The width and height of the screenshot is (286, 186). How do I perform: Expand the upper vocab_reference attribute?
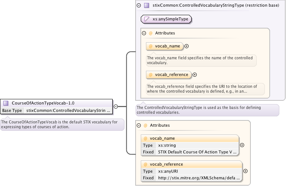195,74
